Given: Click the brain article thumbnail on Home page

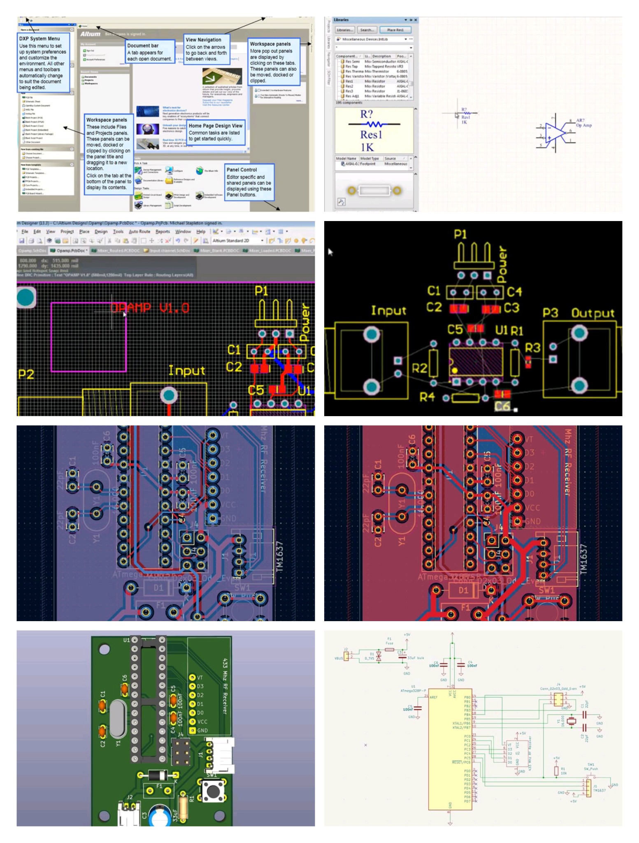Looking at the screenshot, I should click(148, 129).
